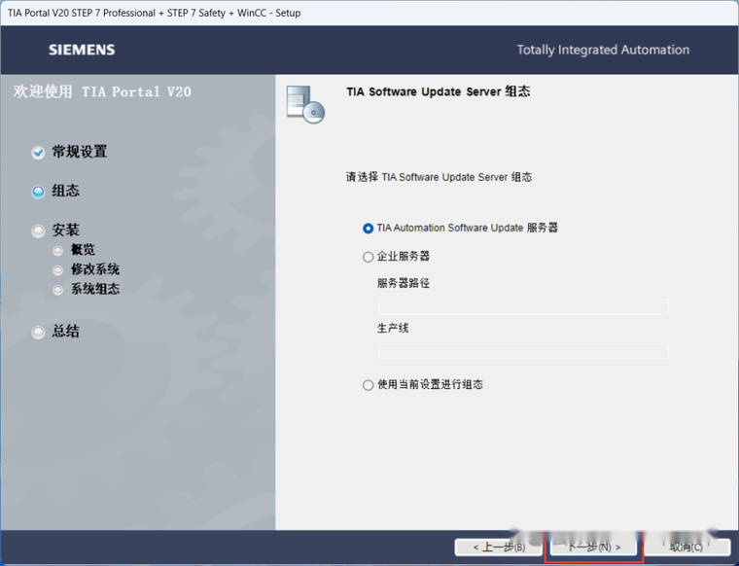Click the small bullet next to 系统组态

(x=58, y=290)
